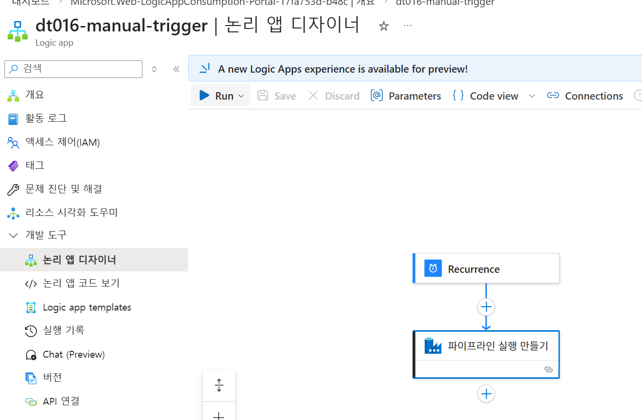Add a step after 파이프라인 실행 만들기
The width and height of the screenshot is (642, 420).
pos(486,394)
